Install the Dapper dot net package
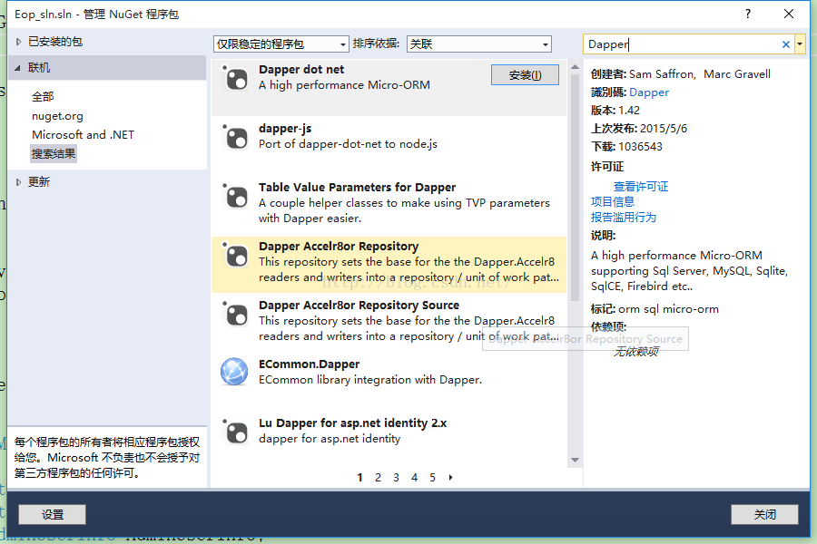 click(525, 75)
